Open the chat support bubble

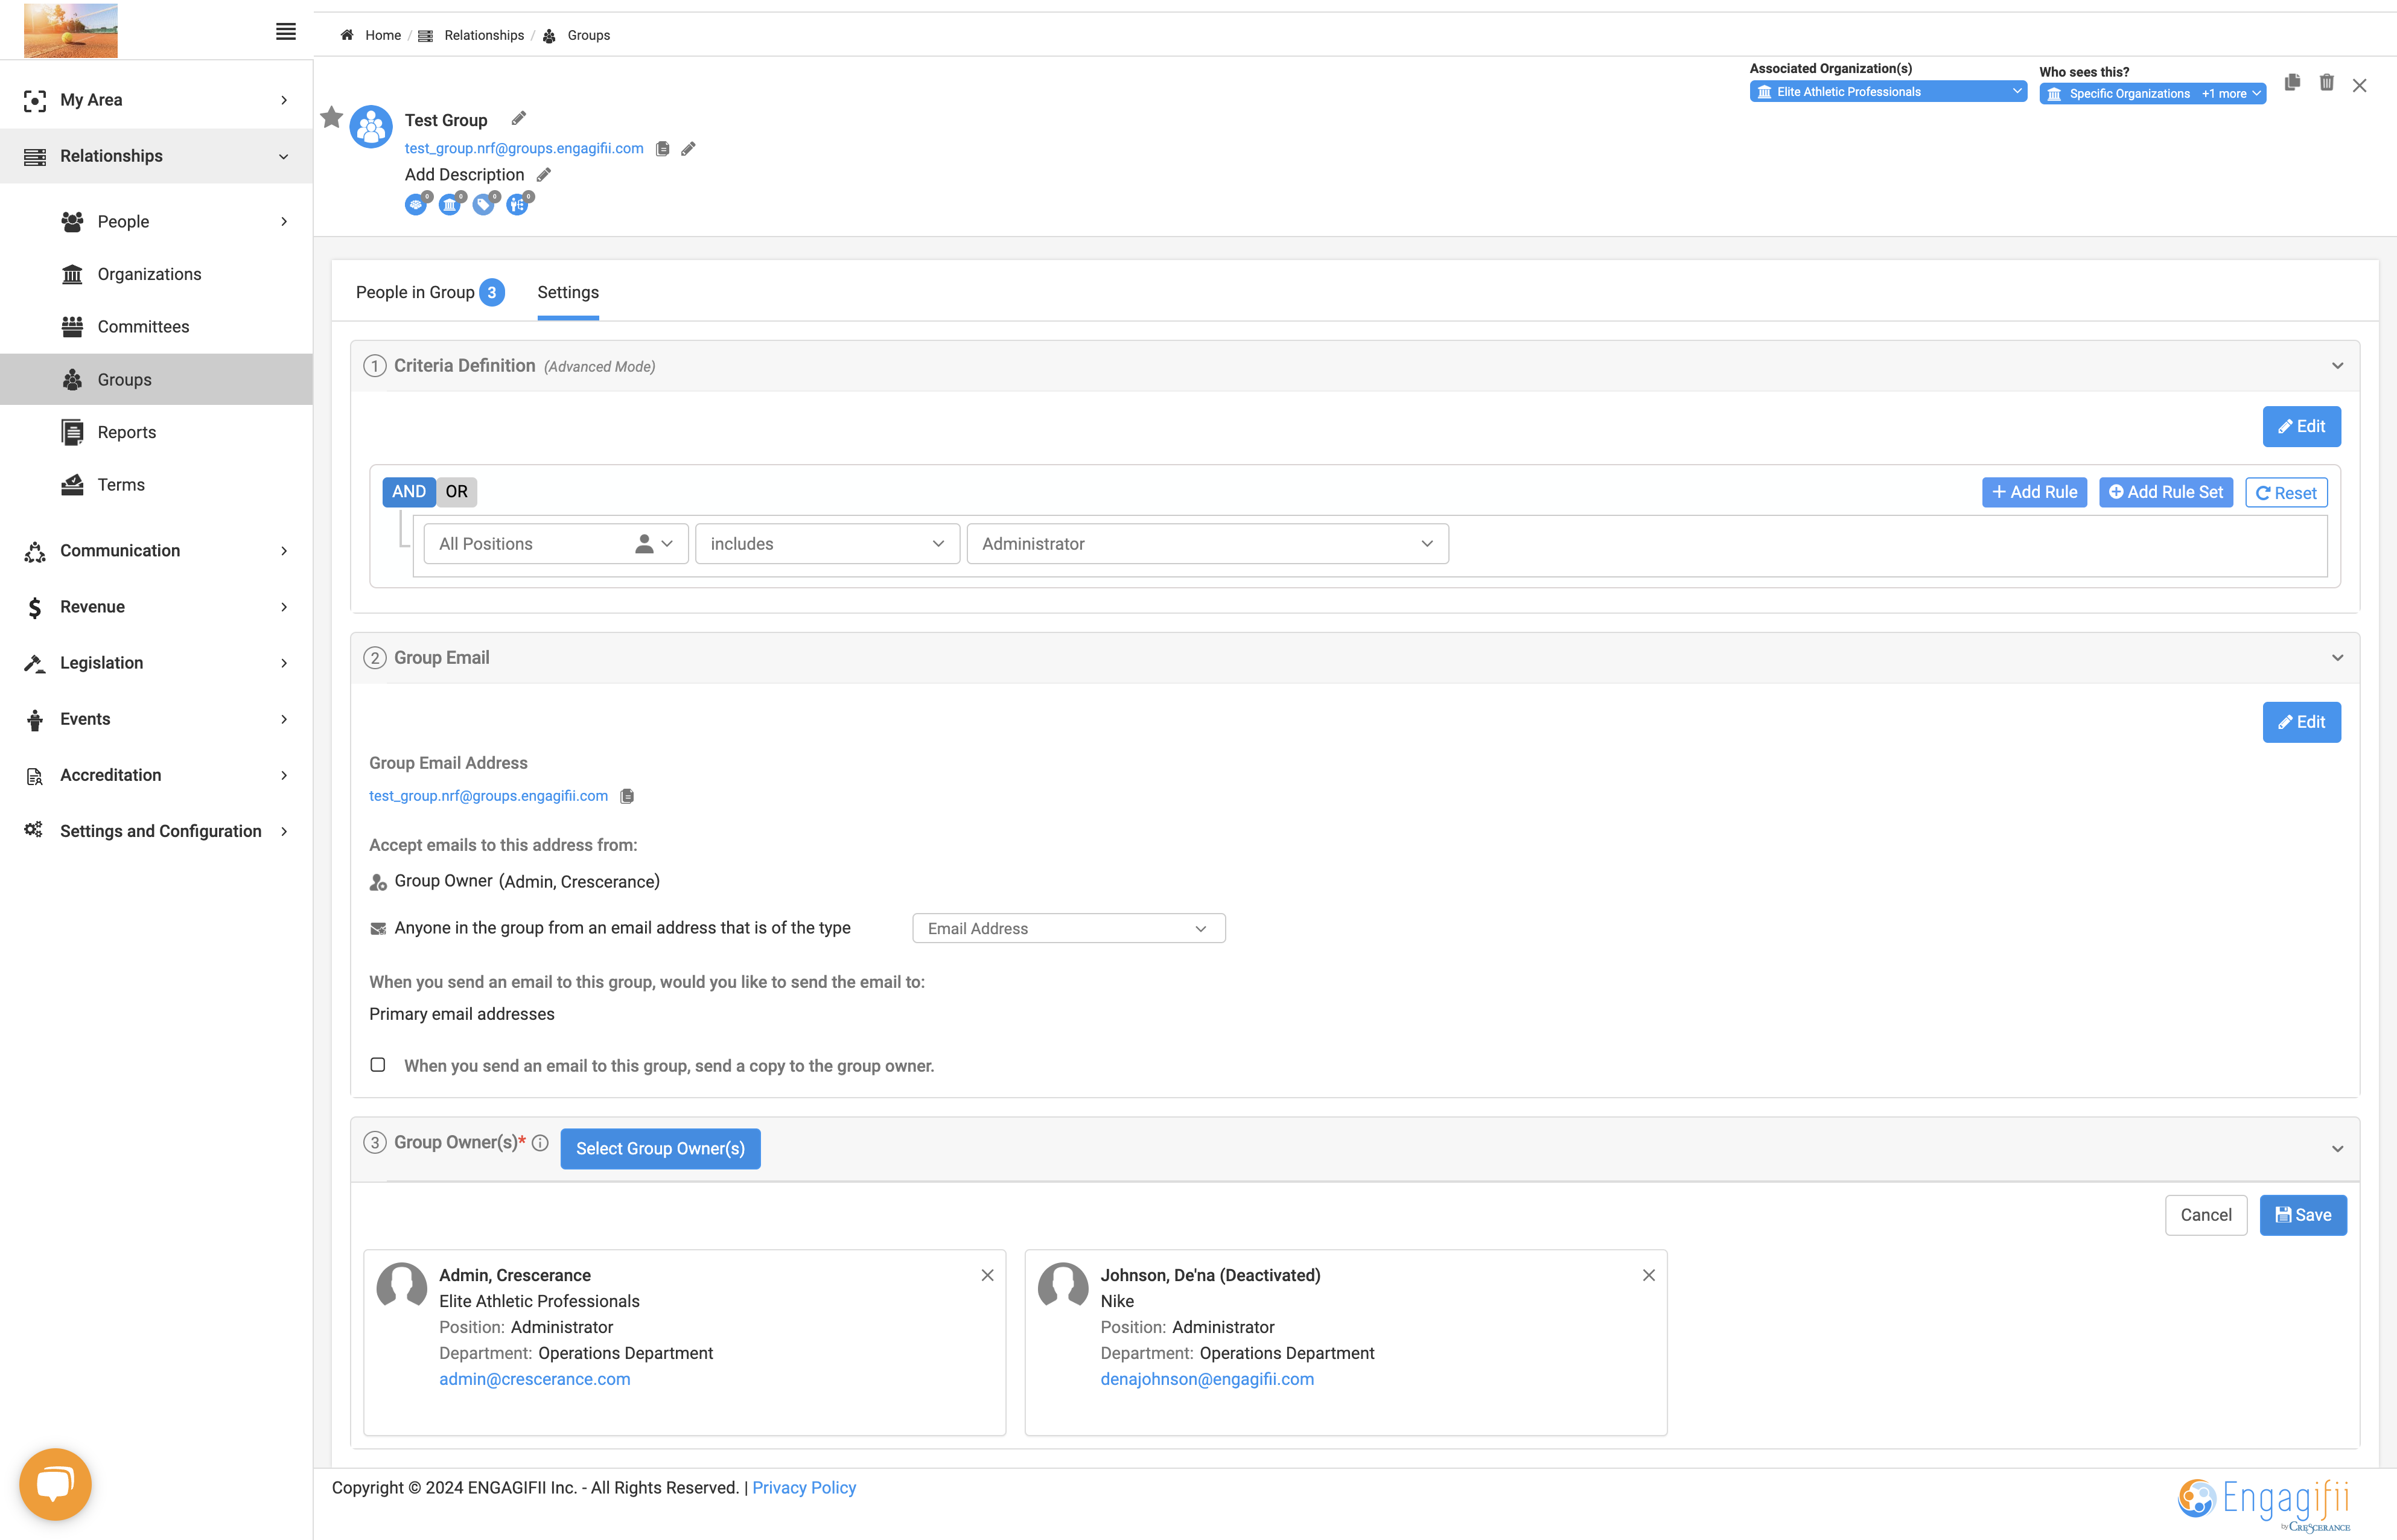click(x=55, y=1484)
